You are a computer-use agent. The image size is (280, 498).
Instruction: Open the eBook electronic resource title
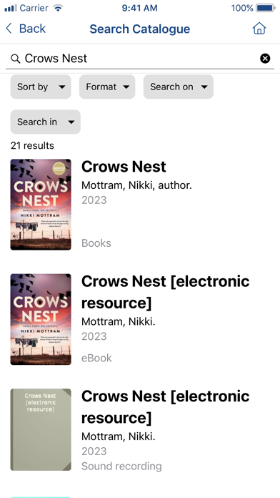tap(166, 292)
